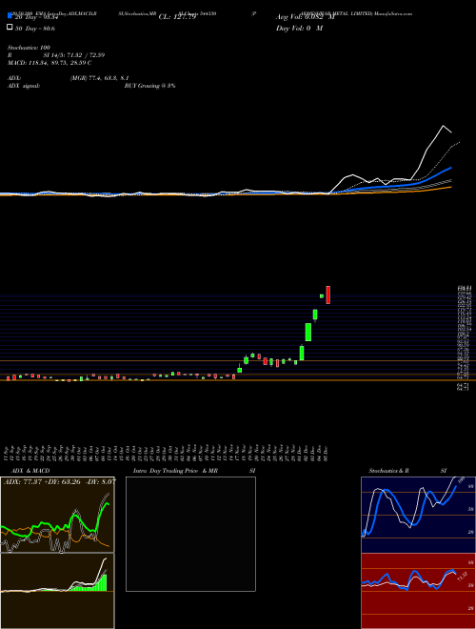Open the MACD histogram chart panel
This screenshot has width=476, height=629.
(57, 591)
